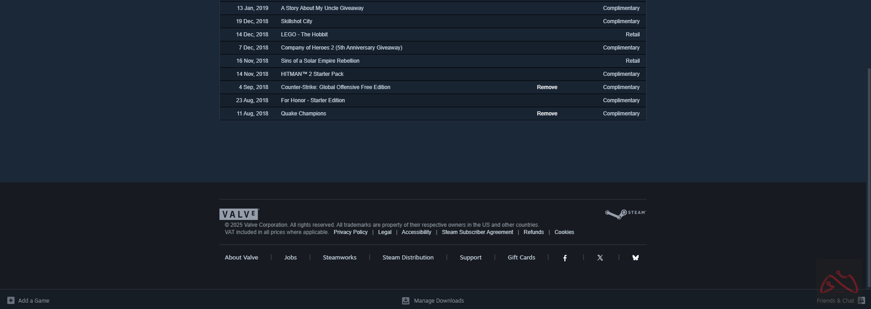This screenshot has height=309, width=871.
Task: Open the Accessibility footer link
Action: pyautogui.click(x=416, y=232)
